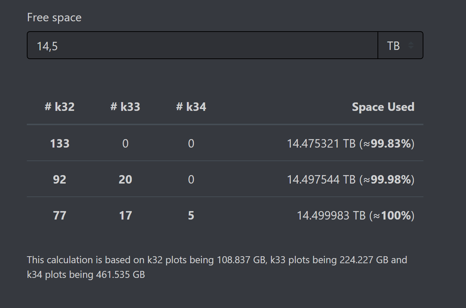Click the "Free space" label

(54, 18)
